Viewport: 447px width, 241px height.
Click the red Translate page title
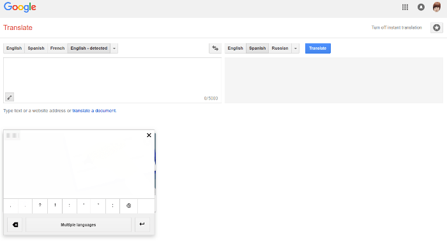[18, 27]
